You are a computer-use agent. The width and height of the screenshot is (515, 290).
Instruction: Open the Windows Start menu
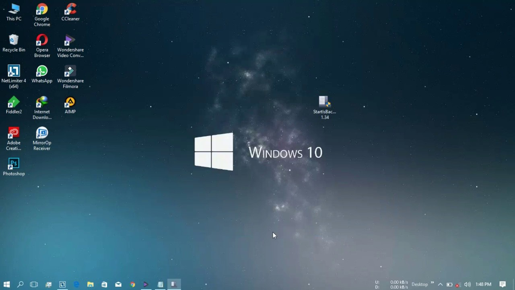pyautogui.click(x=6, y=284)
